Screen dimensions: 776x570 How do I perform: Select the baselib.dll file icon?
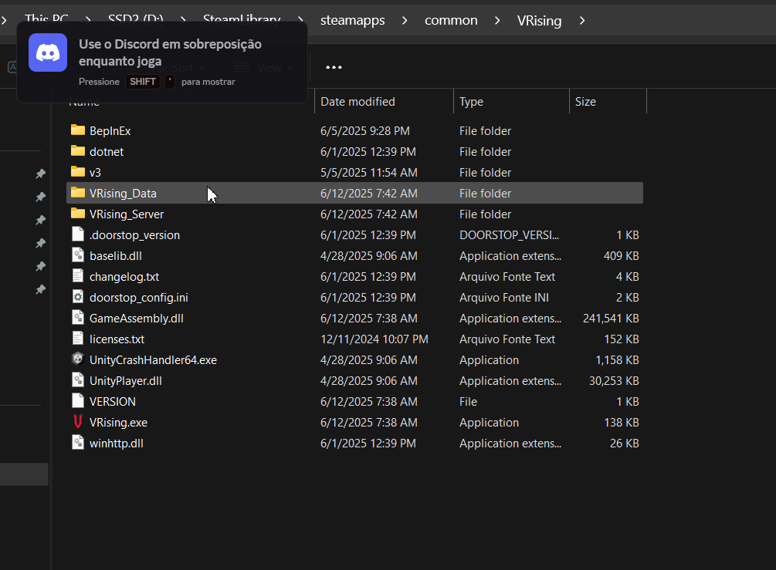click(x=78, y=255)
